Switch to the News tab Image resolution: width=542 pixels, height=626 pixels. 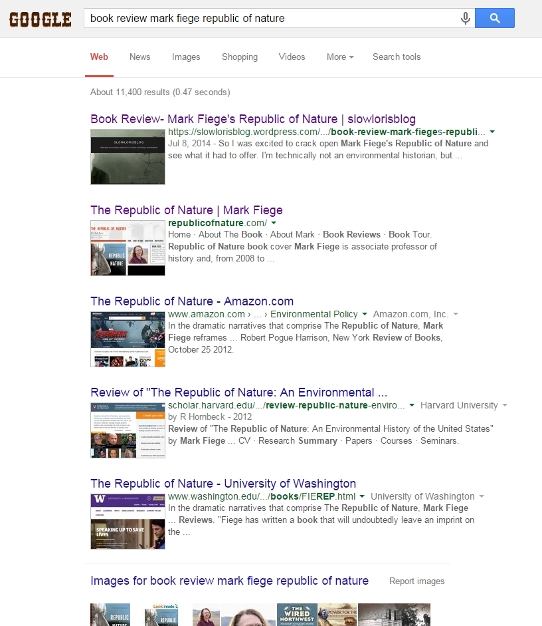pyautogui.click(x=139, y=57)
